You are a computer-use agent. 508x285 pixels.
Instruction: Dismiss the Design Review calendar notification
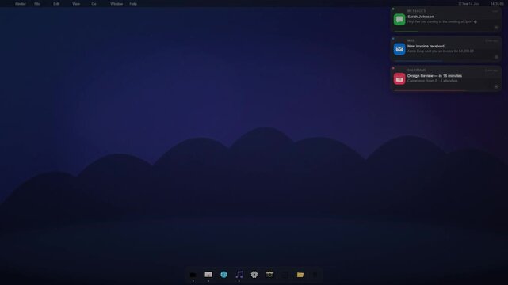point(496,86)
